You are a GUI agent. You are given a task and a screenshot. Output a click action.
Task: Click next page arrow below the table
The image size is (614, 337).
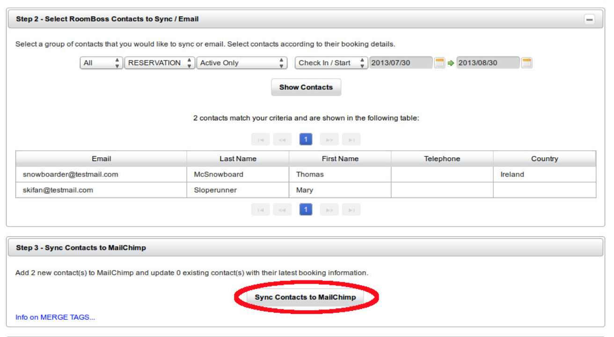tap(329, 210)
